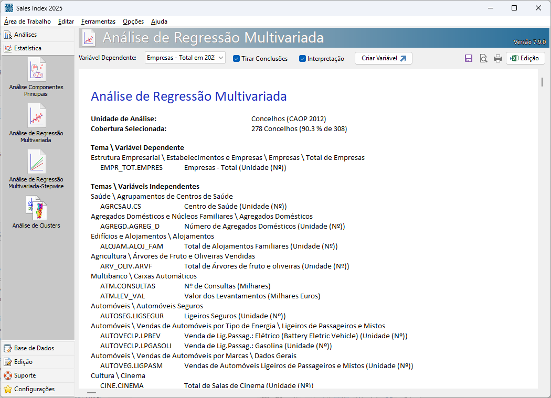
Task: Expand the Variável Dependente dropdown
Action: coord(221,58)
